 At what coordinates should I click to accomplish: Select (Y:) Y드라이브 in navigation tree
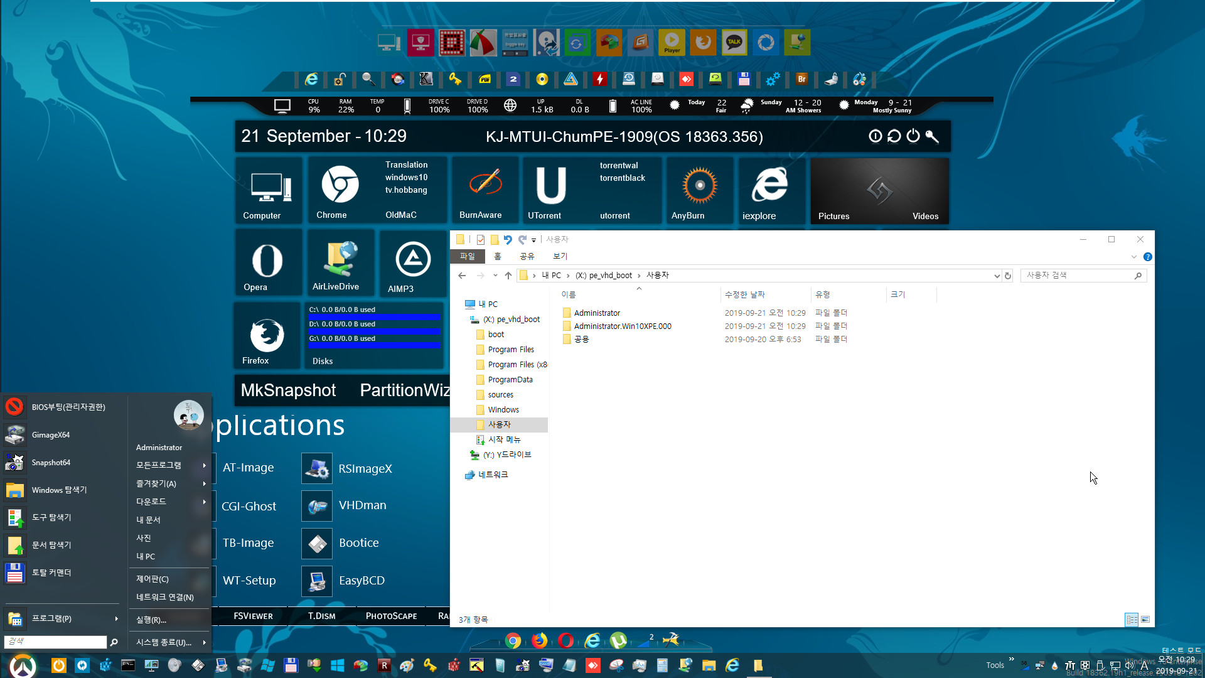click(x=507, y=455)
